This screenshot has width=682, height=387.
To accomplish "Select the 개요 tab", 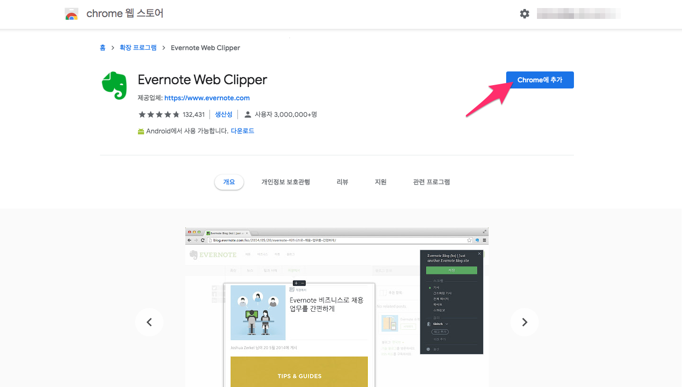I will tap(229, 182).
